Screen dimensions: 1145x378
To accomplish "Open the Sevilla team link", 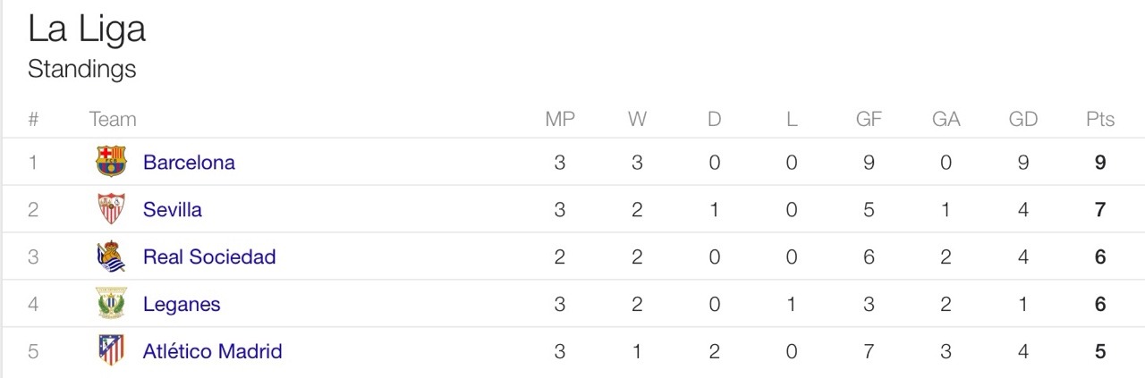I will tap(173, 210).
